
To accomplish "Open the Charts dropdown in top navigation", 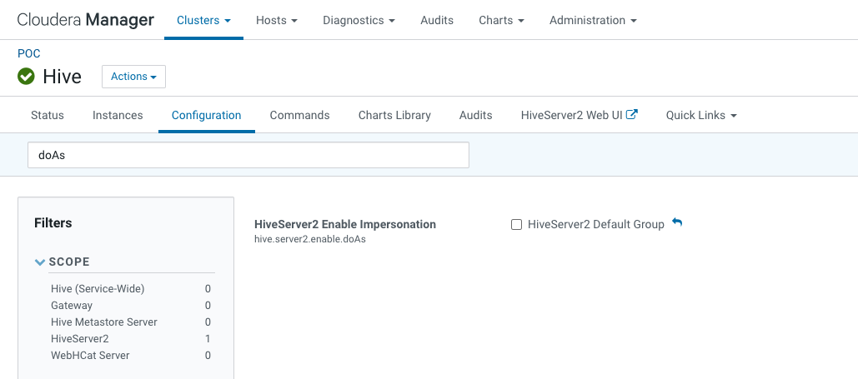I will pos(501,20).
